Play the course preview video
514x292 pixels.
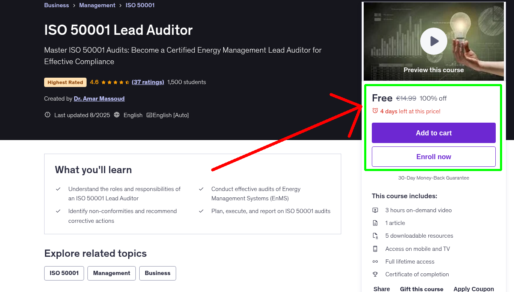click(x=433, y=41)
